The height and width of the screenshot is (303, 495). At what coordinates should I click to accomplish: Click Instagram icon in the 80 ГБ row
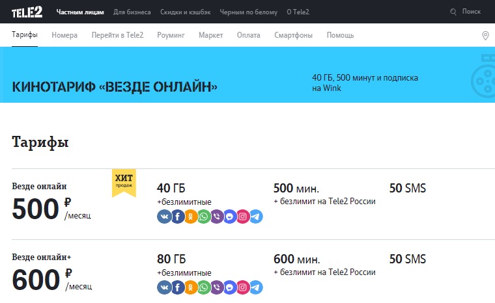point(243,287)
